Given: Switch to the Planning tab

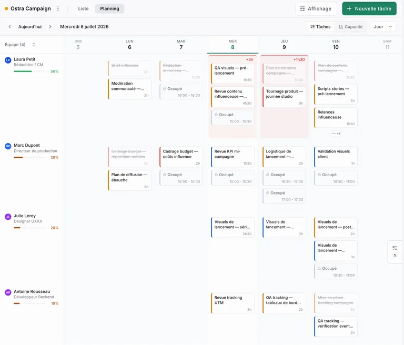Looking at the screenshot, I should (x=109, y=8).
